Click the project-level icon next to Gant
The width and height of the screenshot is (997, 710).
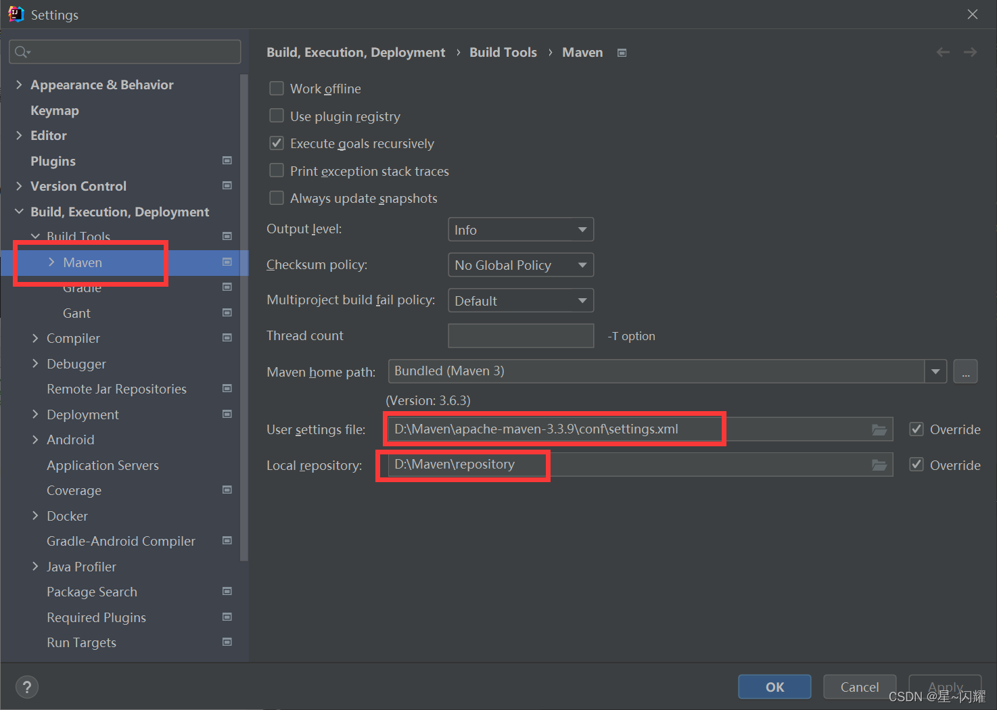[x=227, y=312]
